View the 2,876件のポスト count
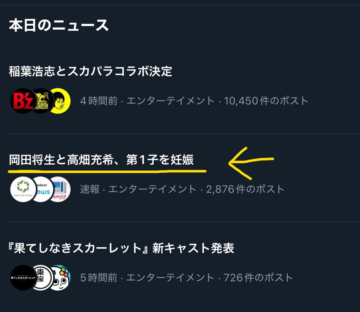Viewport: 360px width, 312px height. (245, 189)
